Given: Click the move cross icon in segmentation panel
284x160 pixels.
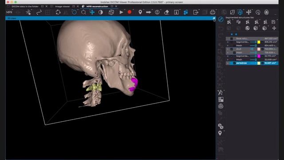Looking at the screenshot, I should tap(274, 28).
